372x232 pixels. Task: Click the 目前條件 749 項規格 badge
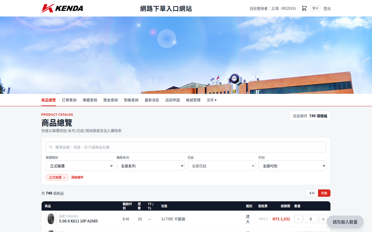point(310,116)
